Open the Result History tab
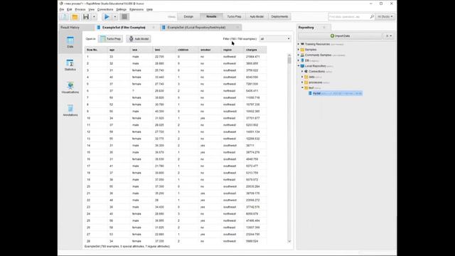 coord(70,27)
